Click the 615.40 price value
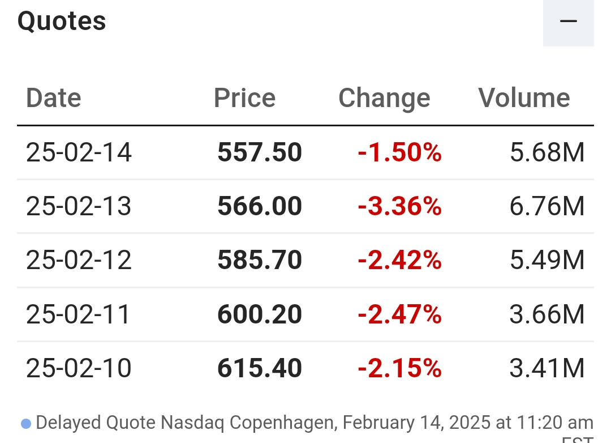 pyautogui.click(x=260, y=368)
